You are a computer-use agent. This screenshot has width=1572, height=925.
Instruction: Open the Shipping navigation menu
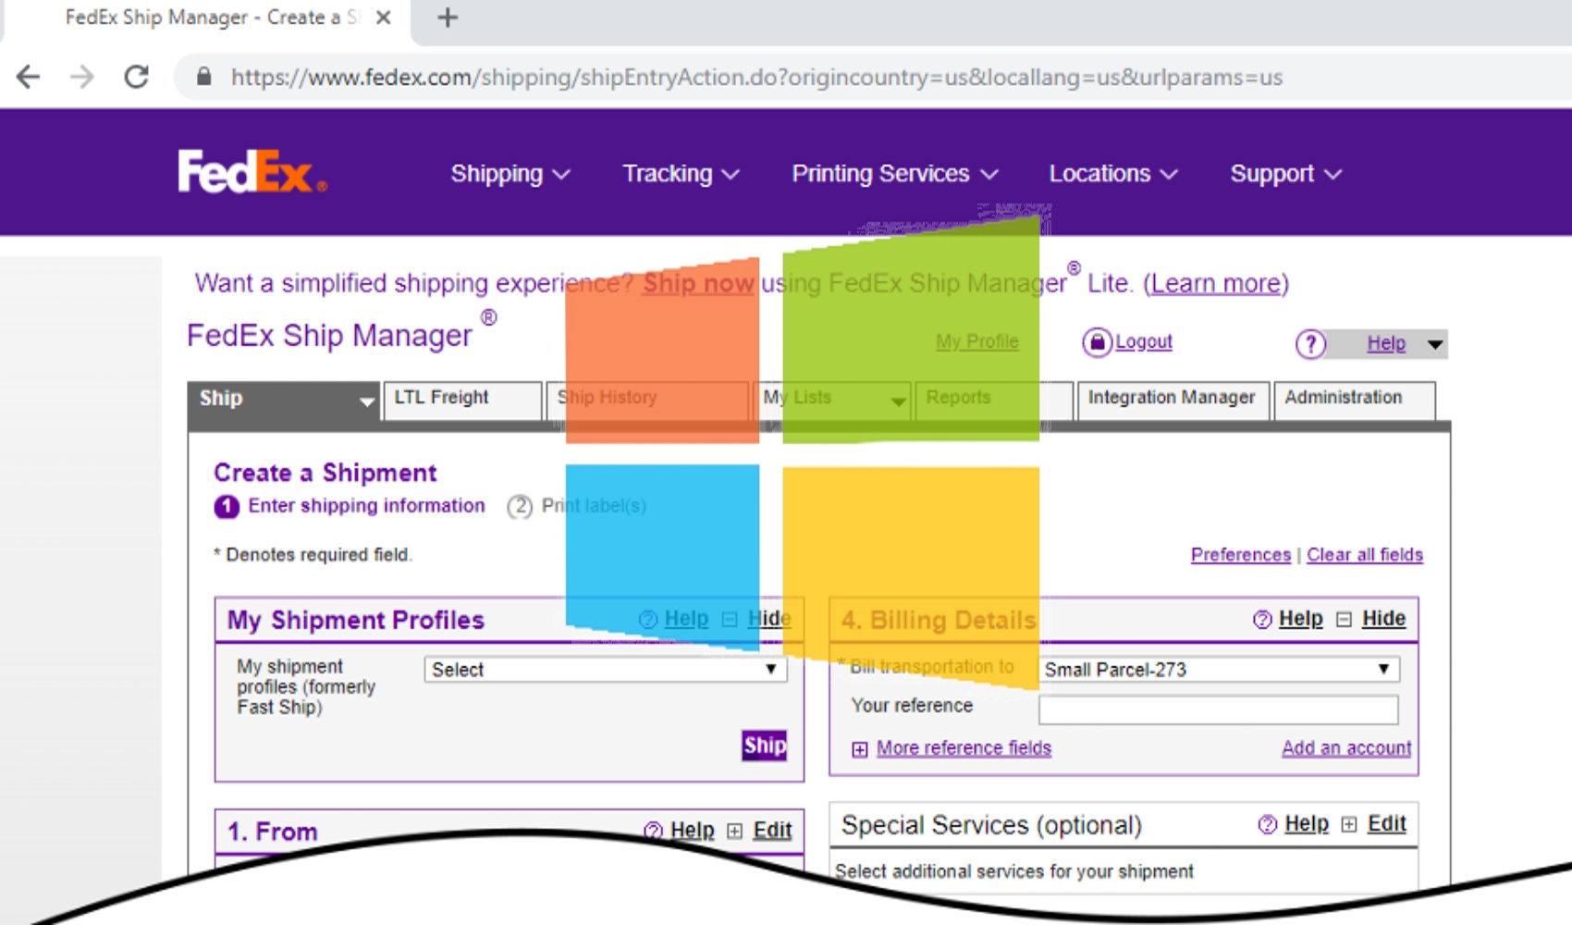510,173
